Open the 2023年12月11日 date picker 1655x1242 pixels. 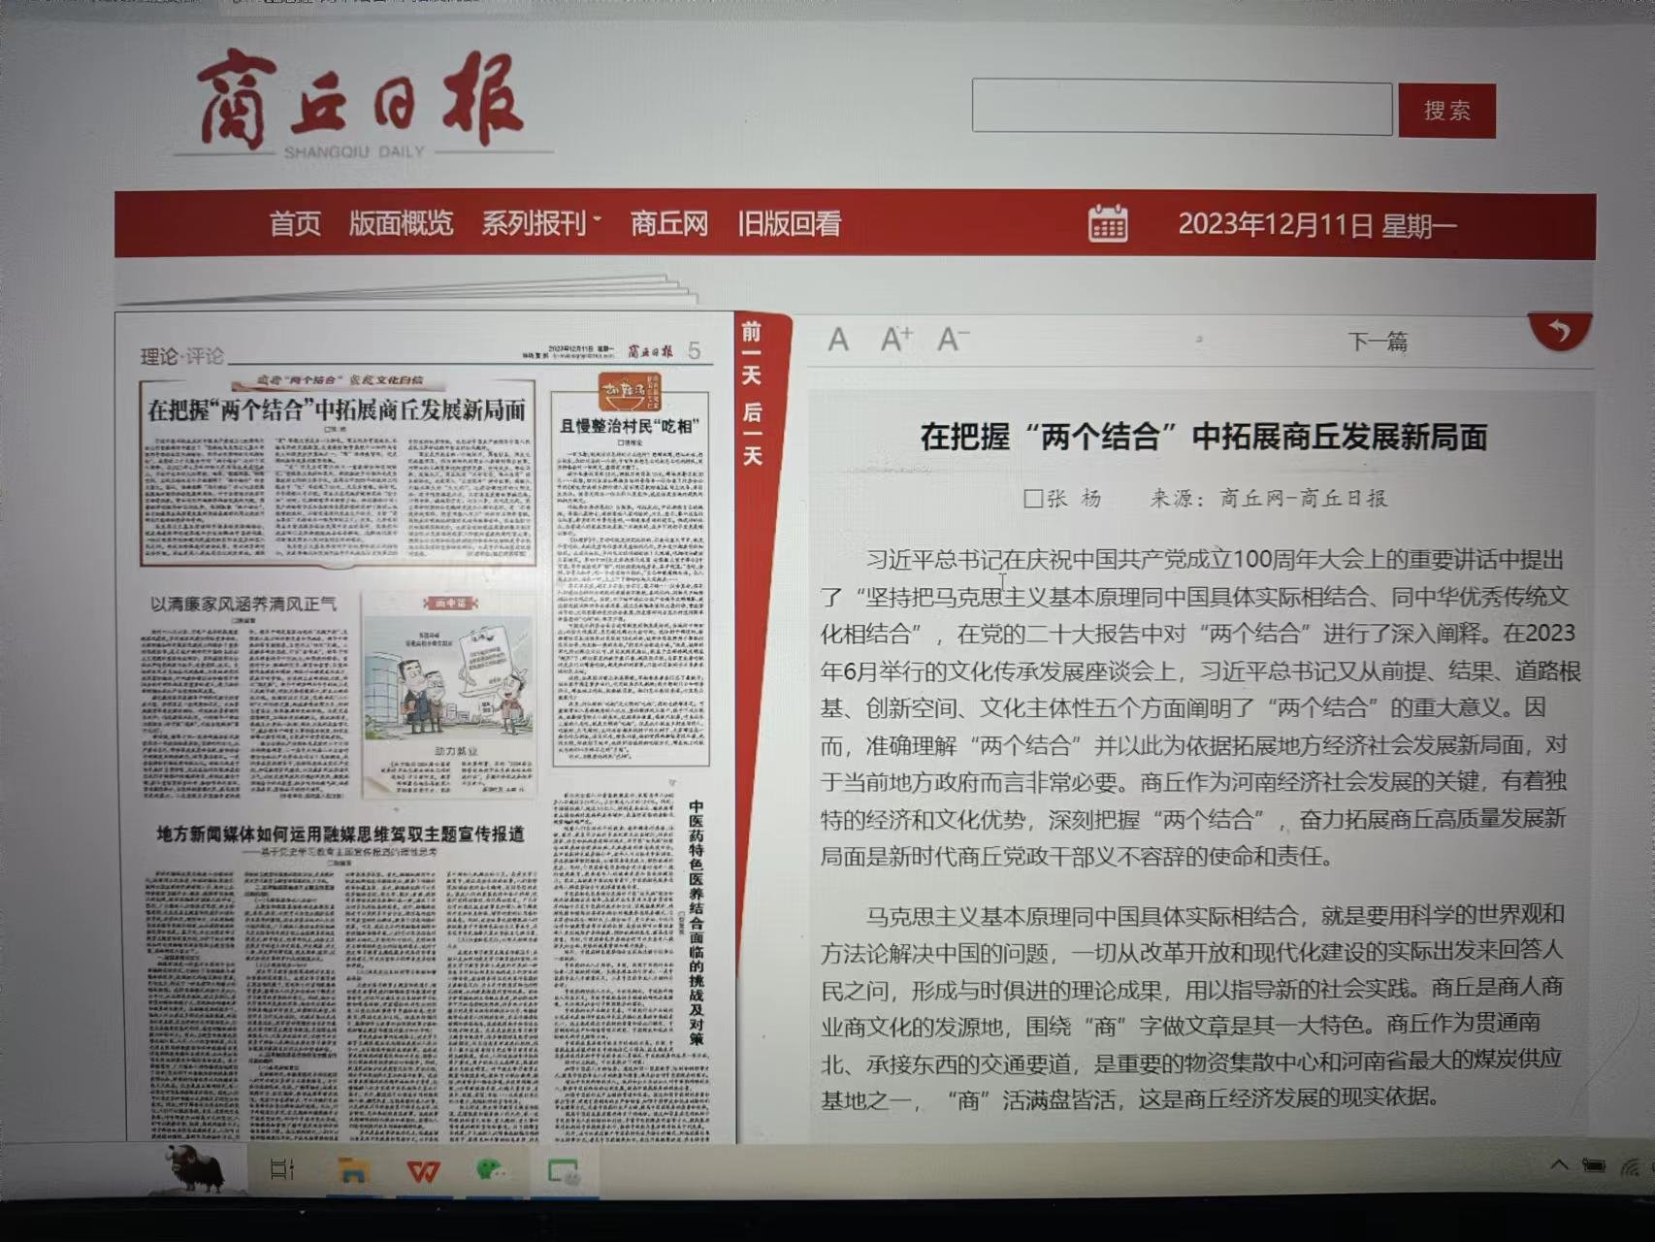(x=1316, y=226)
